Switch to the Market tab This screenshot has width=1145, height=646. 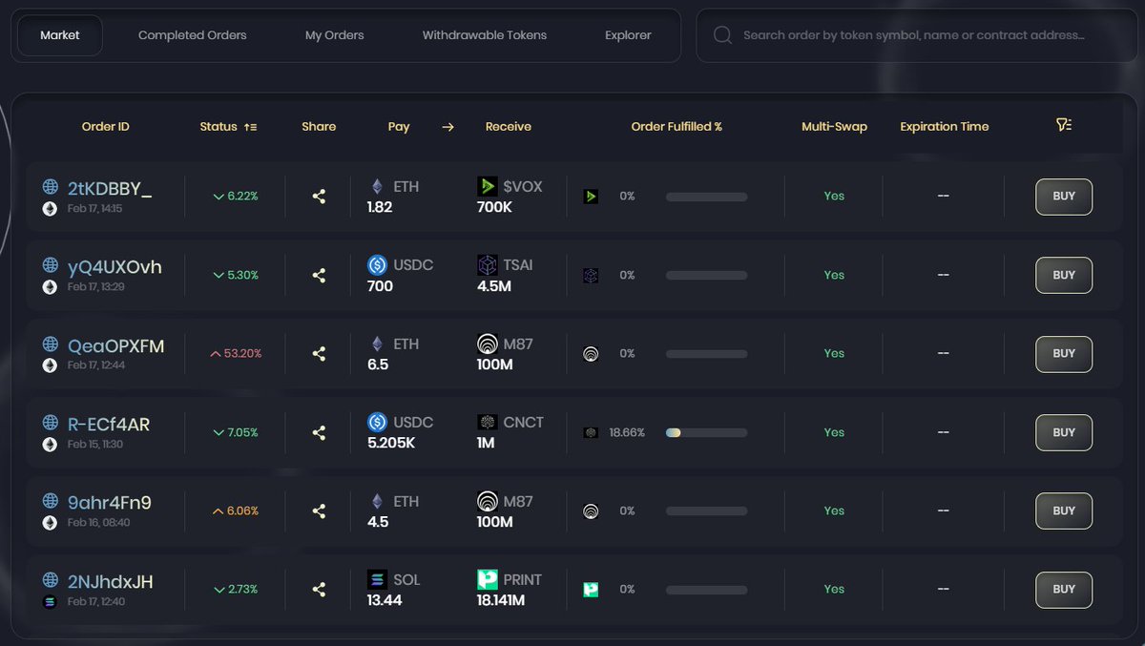pos(60,35)
